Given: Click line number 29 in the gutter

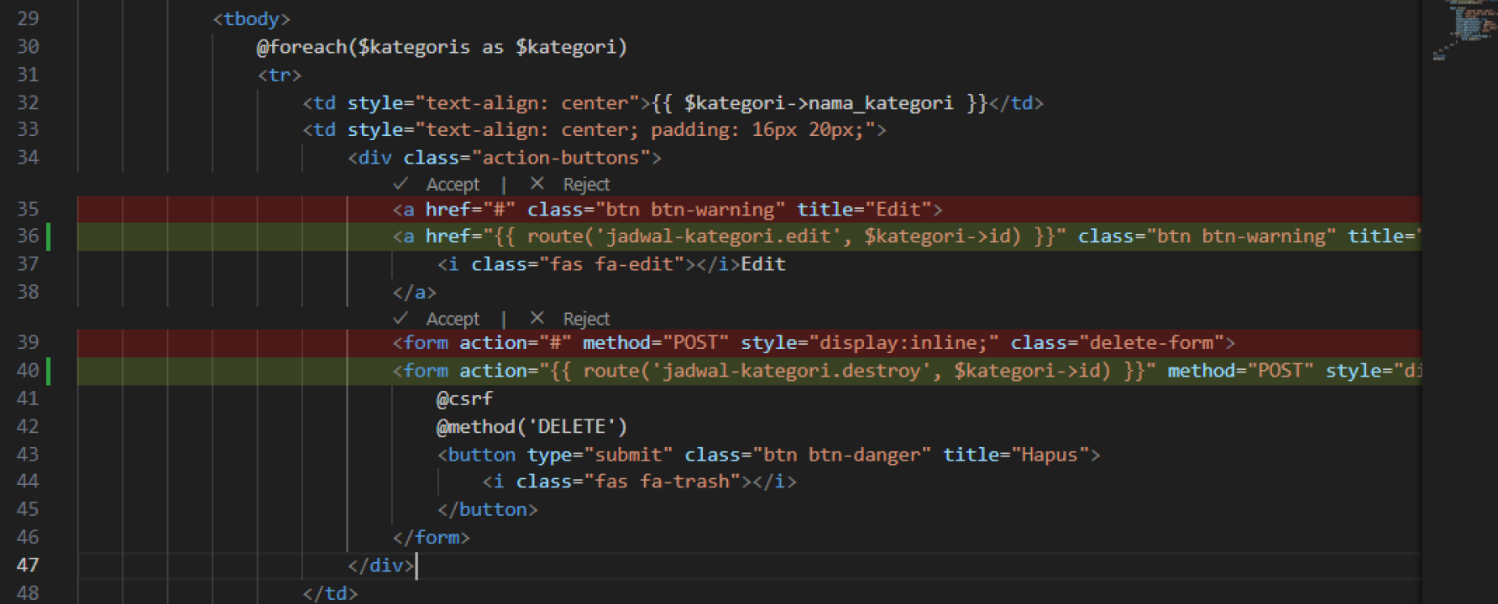Looking at the screenshot, I should coord(28,18).
